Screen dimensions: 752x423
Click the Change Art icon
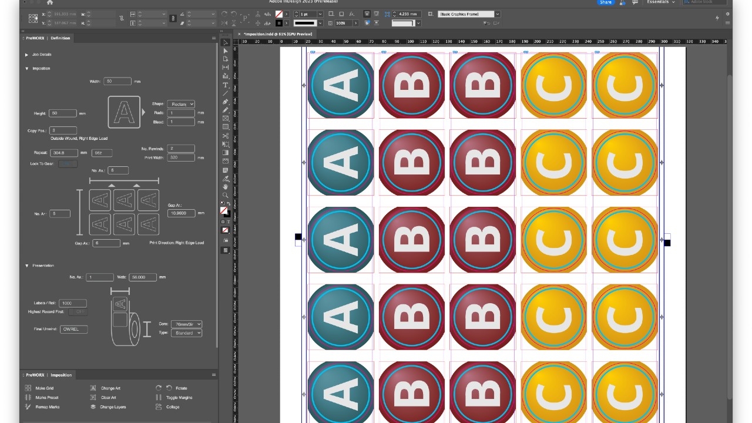click(x=93, y=388)
